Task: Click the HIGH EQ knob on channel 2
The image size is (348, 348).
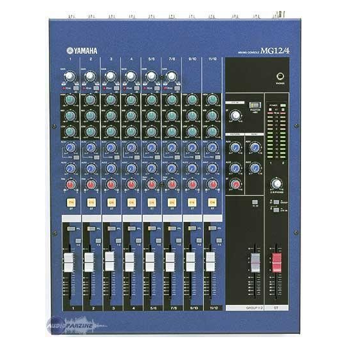Action: coord(90,100)
